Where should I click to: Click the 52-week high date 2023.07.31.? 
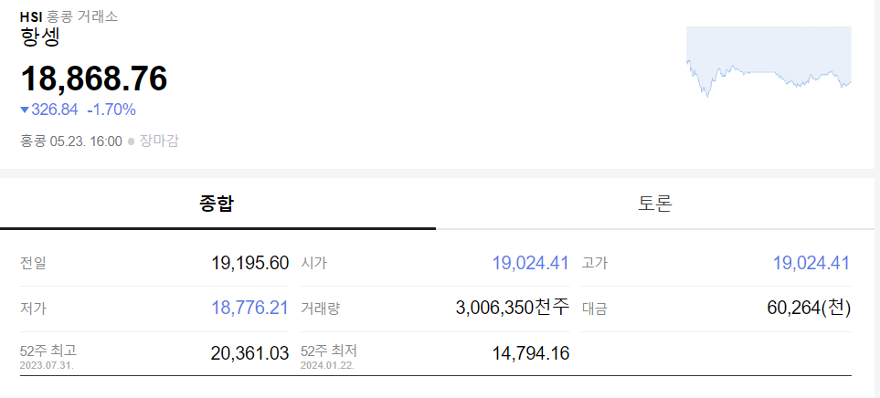[48, 365]
